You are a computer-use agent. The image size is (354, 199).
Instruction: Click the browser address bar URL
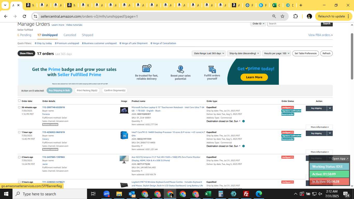point(89,16)
